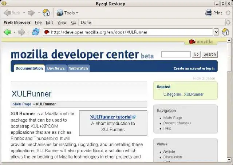This screenshot has height=165, width=233.
Task: Reload the page with the blue refresh icon
Action: [36, 32]
